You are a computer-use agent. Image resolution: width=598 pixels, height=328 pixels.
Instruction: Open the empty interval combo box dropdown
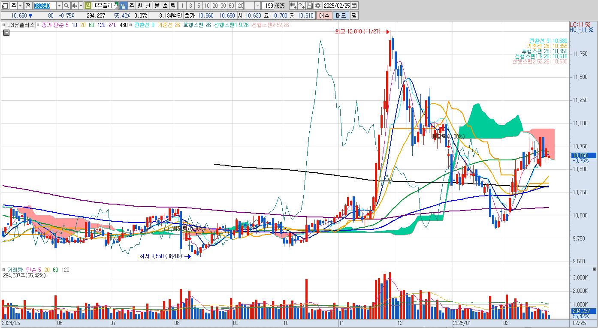257,6
